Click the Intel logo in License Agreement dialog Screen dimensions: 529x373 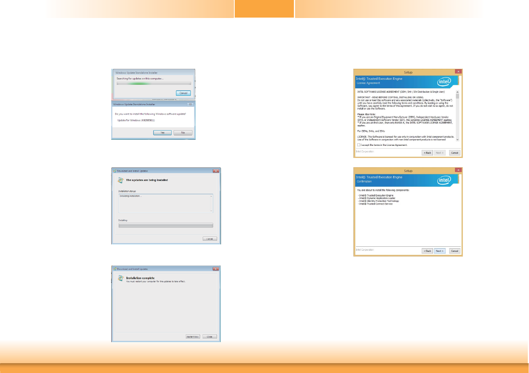[444, 81]
